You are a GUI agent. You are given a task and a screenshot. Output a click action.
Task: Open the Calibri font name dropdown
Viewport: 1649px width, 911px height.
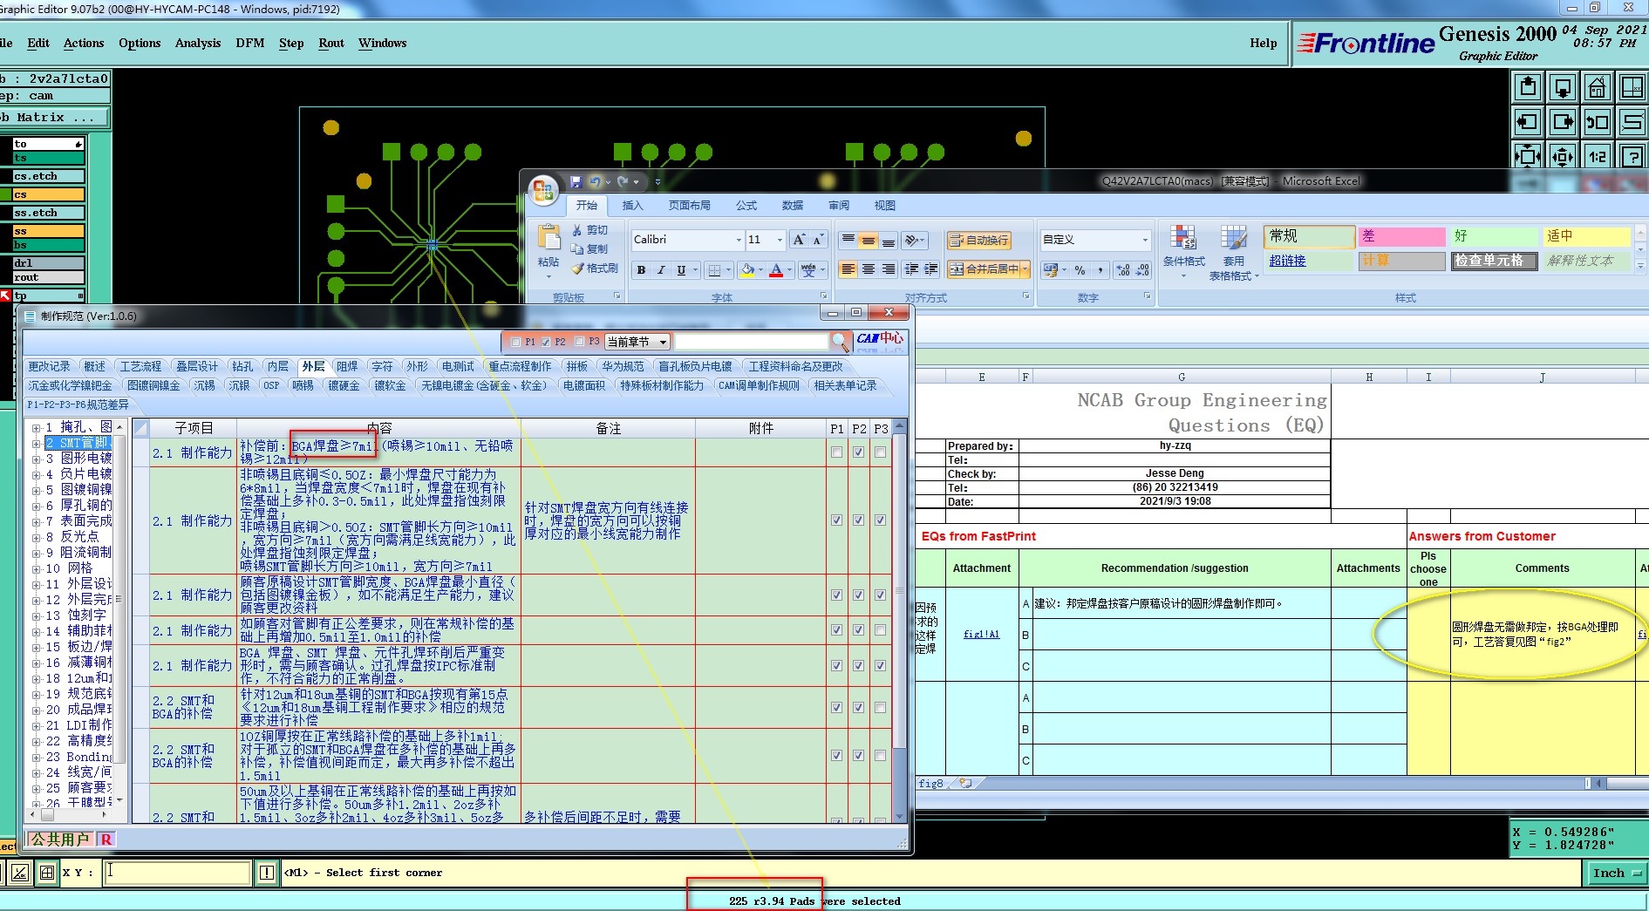click(x=739, y=240)
